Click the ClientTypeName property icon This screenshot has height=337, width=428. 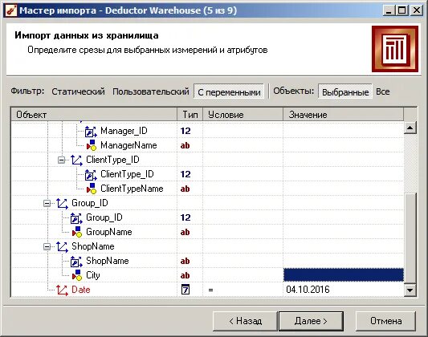pyautogui.click(x=92, y=189)
